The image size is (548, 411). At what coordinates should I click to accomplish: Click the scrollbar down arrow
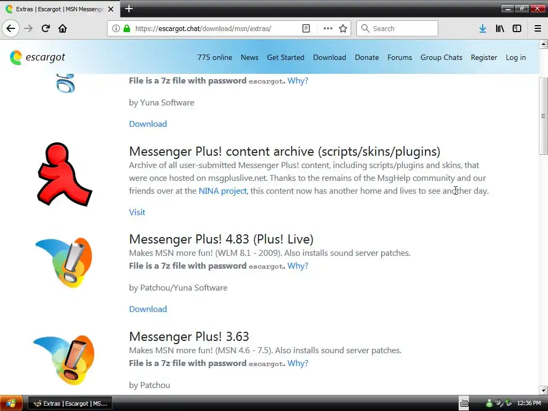pos(543,390)
